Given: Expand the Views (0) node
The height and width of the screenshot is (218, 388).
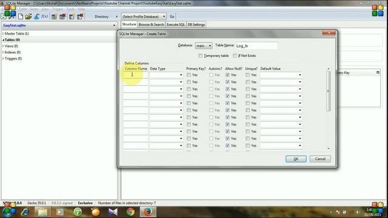Looking at the screenshot, I should [3, 46].
